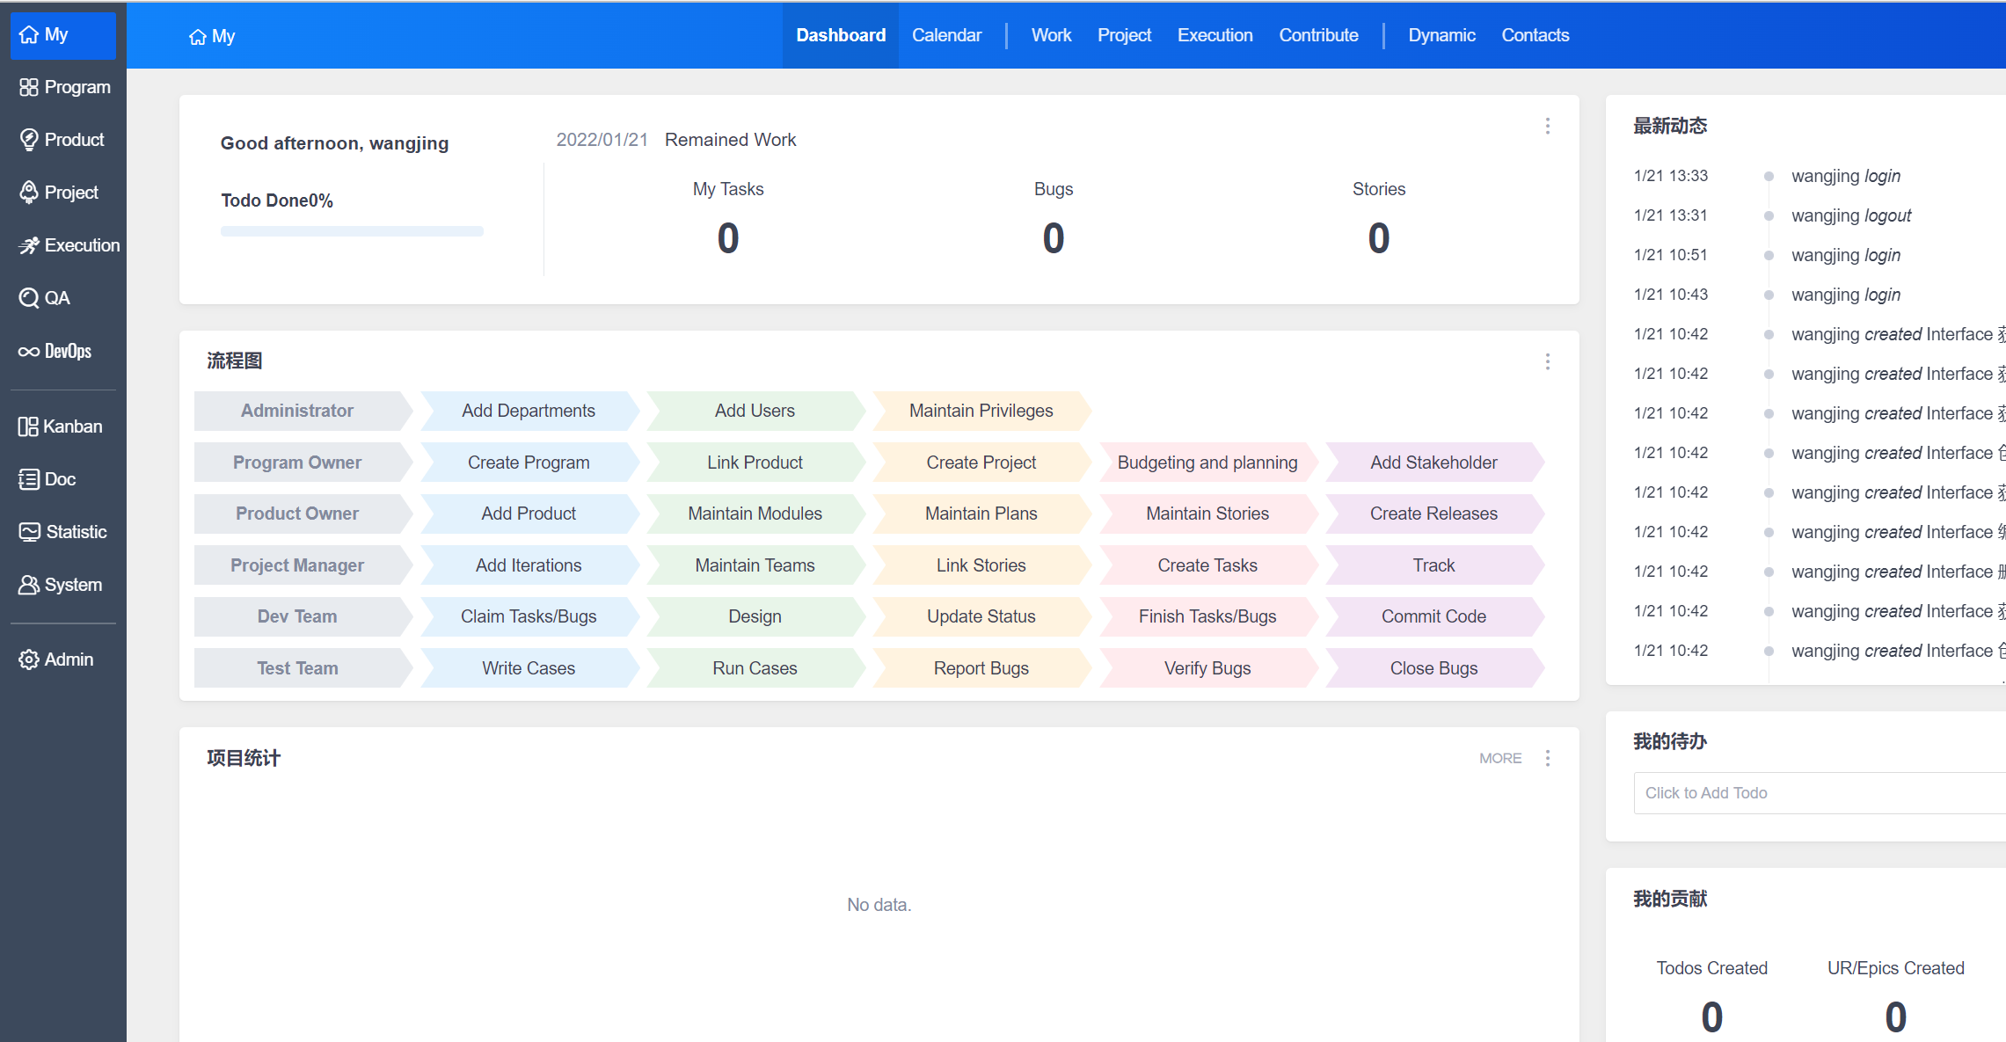The image size is (2006, 1042).
Task: Switch to the Contacts tab
Action: pyautogui.click(x=1535, y=35)
